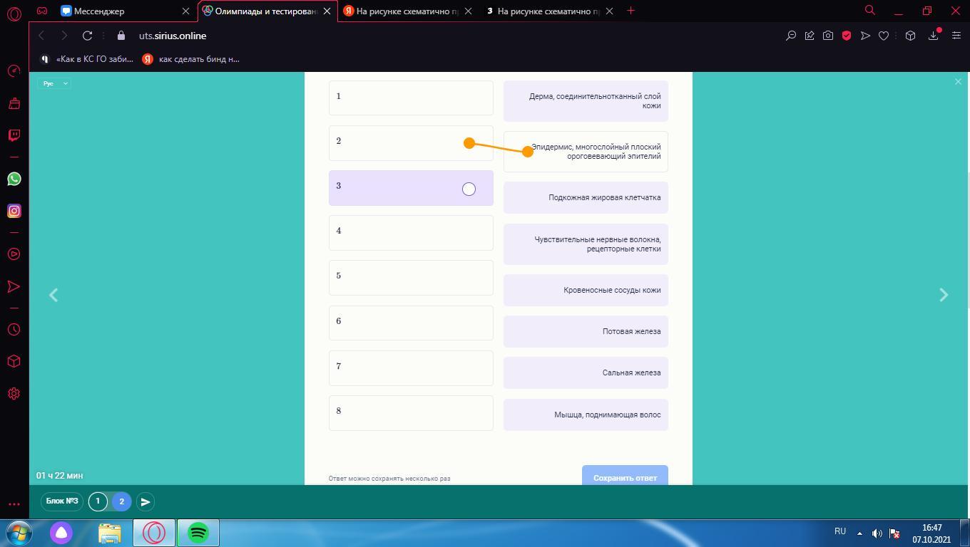Open extensions cube in the address toolbar

(910, 36)
